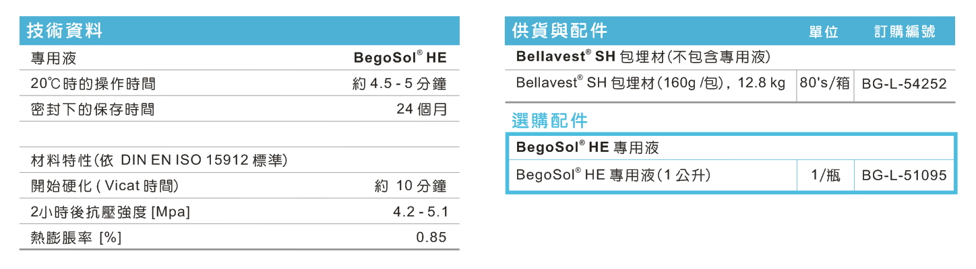Click the 0.85 thermal expansion value

coord(431,237)
